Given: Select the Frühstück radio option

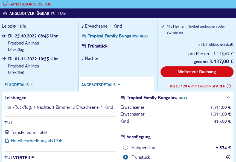Looking at the screenshot, I should pyautogui.click(x=126, y=157).
